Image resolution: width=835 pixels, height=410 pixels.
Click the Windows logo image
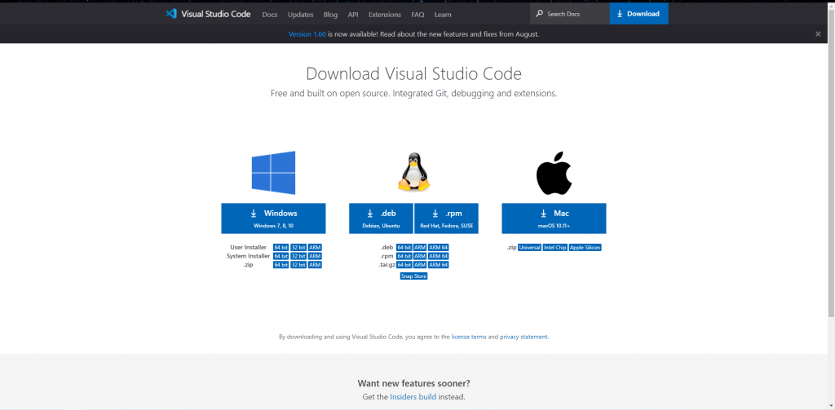(273, 173)
